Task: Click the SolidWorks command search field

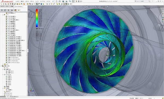Action: [142, 1]
